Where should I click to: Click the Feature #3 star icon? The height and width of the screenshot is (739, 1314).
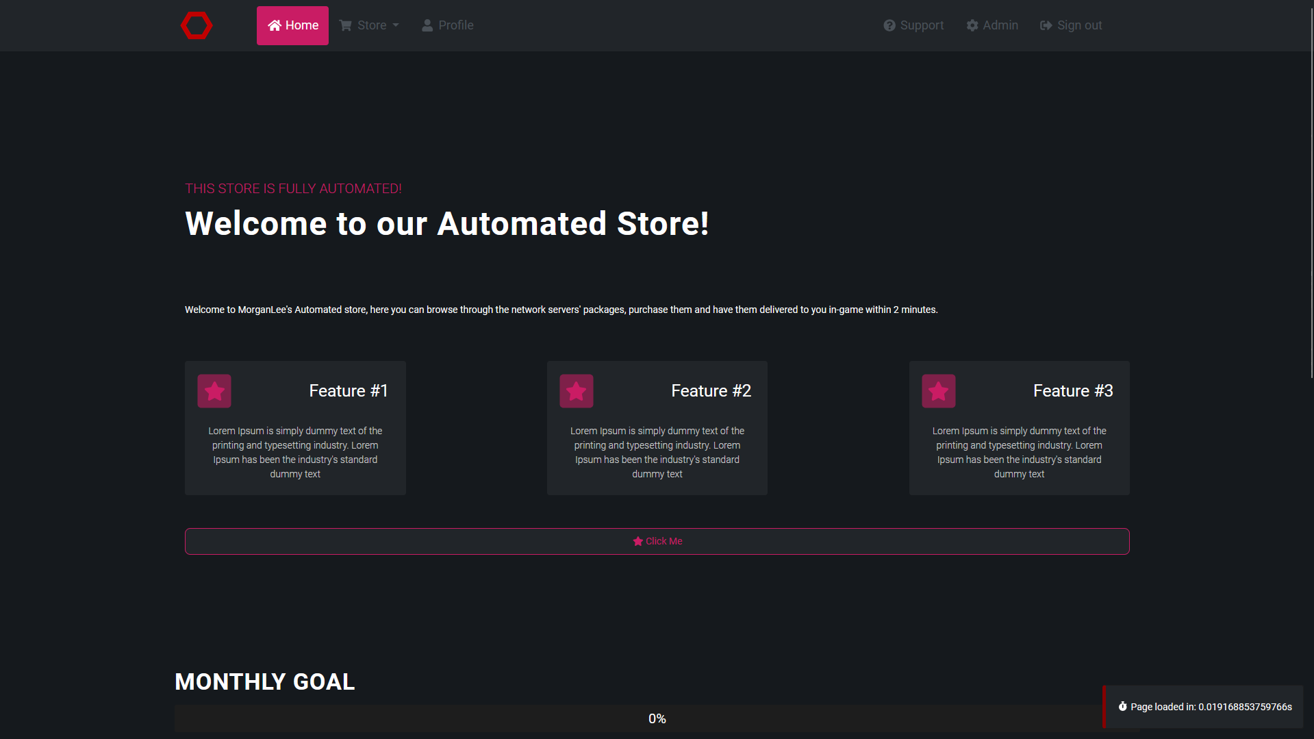(939, 391)
